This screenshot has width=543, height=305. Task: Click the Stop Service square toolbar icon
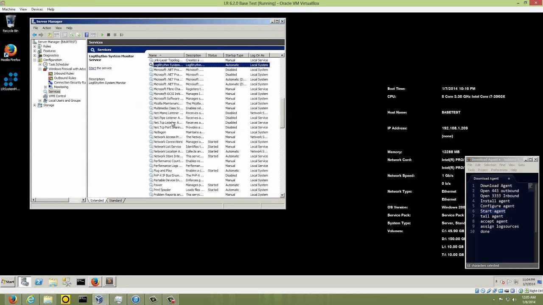tap(109, 35)
